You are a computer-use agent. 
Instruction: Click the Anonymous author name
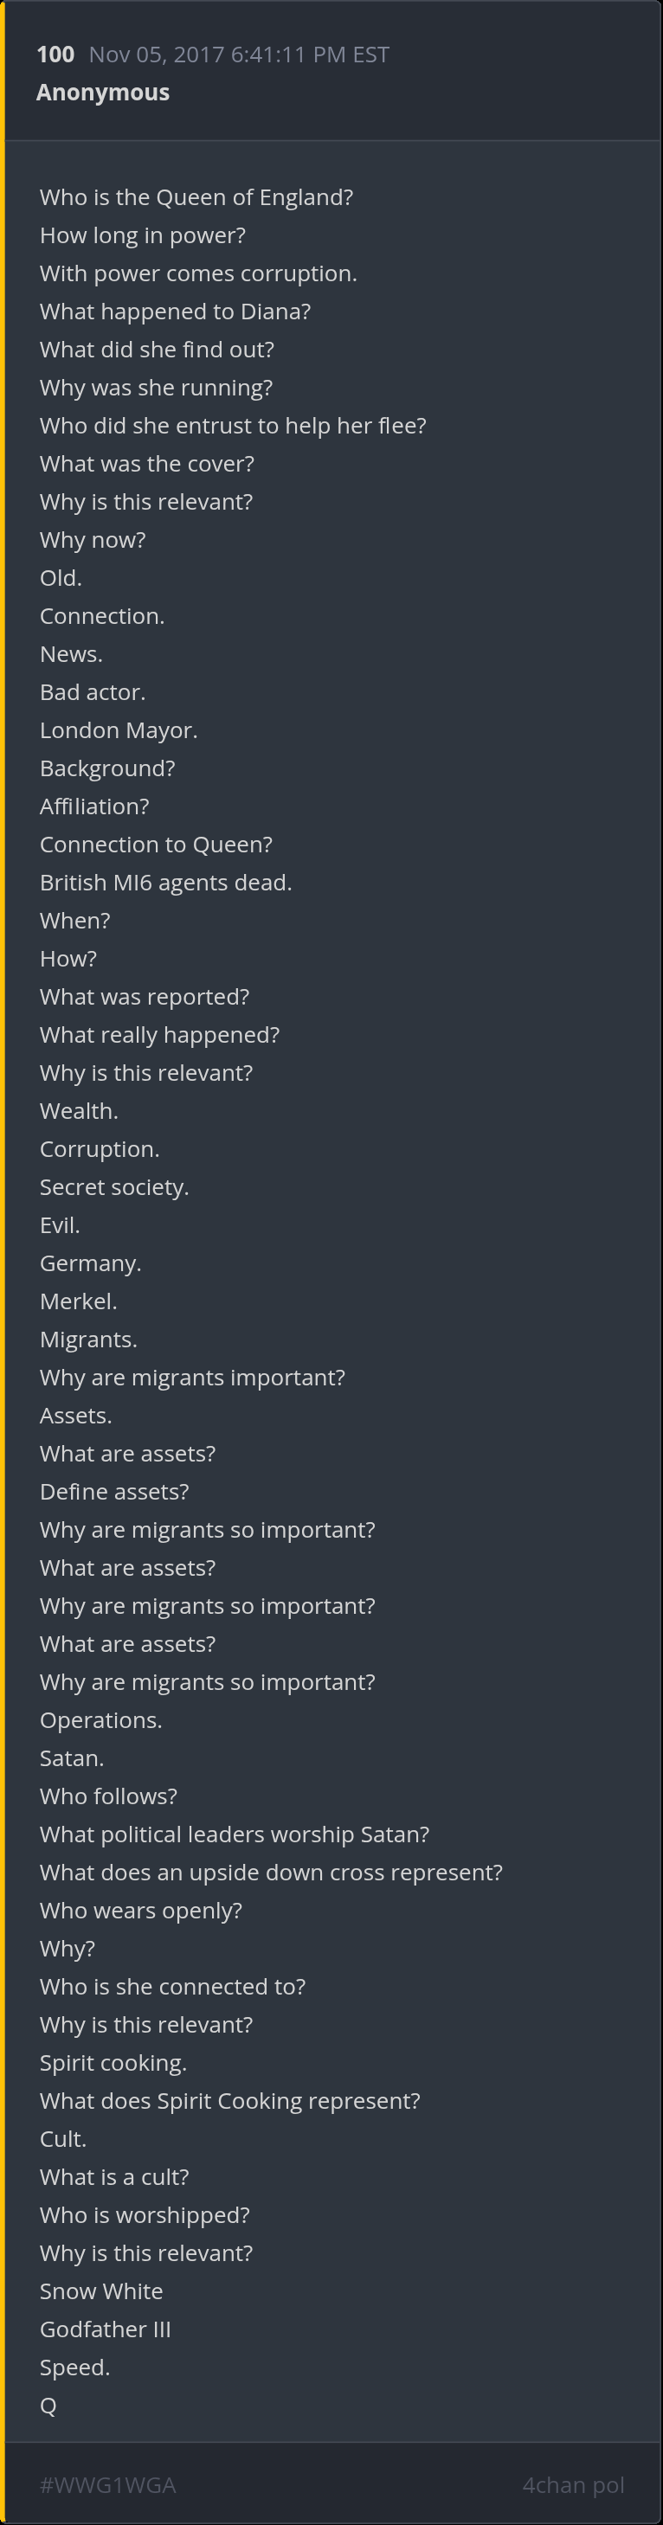pos(103,93)
